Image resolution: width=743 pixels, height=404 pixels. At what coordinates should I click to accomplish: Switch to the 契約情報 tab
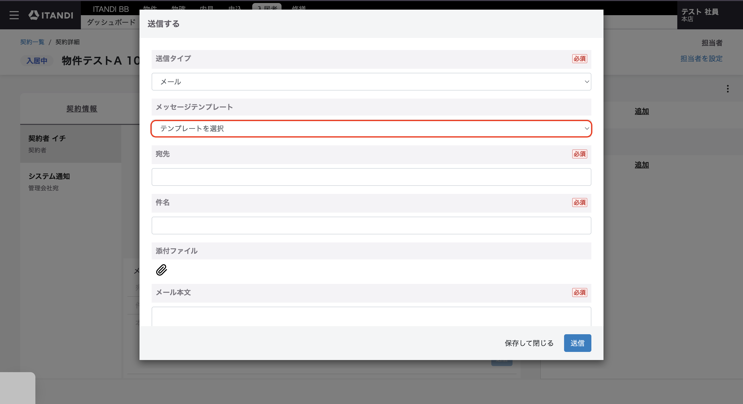pyautogui.click(x=82, y=108)
